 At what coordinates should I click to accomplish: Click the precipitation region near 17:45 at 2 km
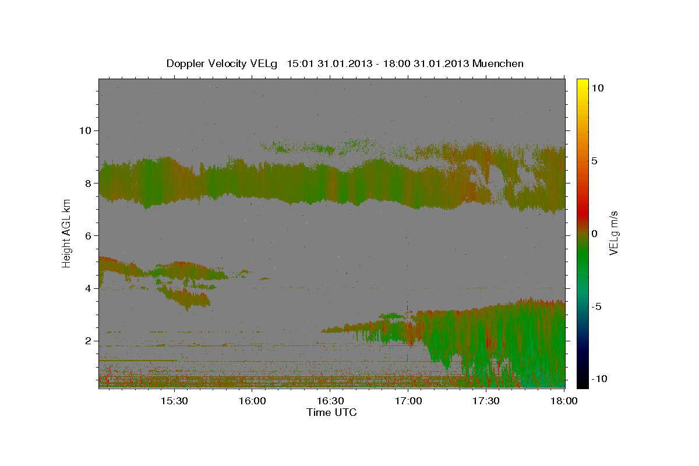[525, 341]
